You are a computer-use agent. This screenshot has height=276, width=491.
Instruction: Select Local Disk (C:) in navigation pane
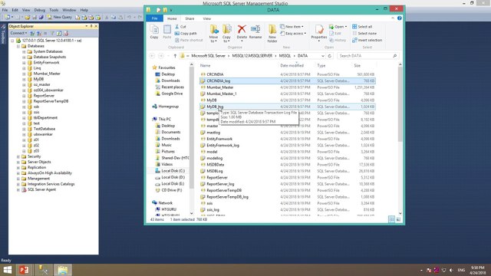pyautogui.click(x=173, y=171)
